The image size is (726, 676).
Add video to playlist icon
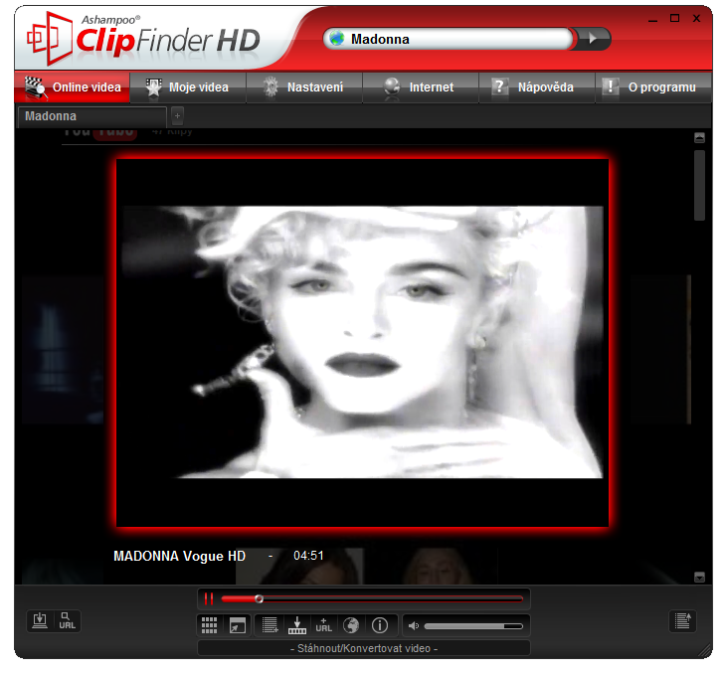(270, 625)
